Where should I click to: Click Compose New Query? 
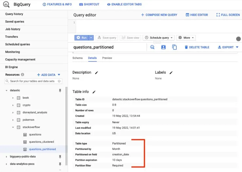coord(159,15)
